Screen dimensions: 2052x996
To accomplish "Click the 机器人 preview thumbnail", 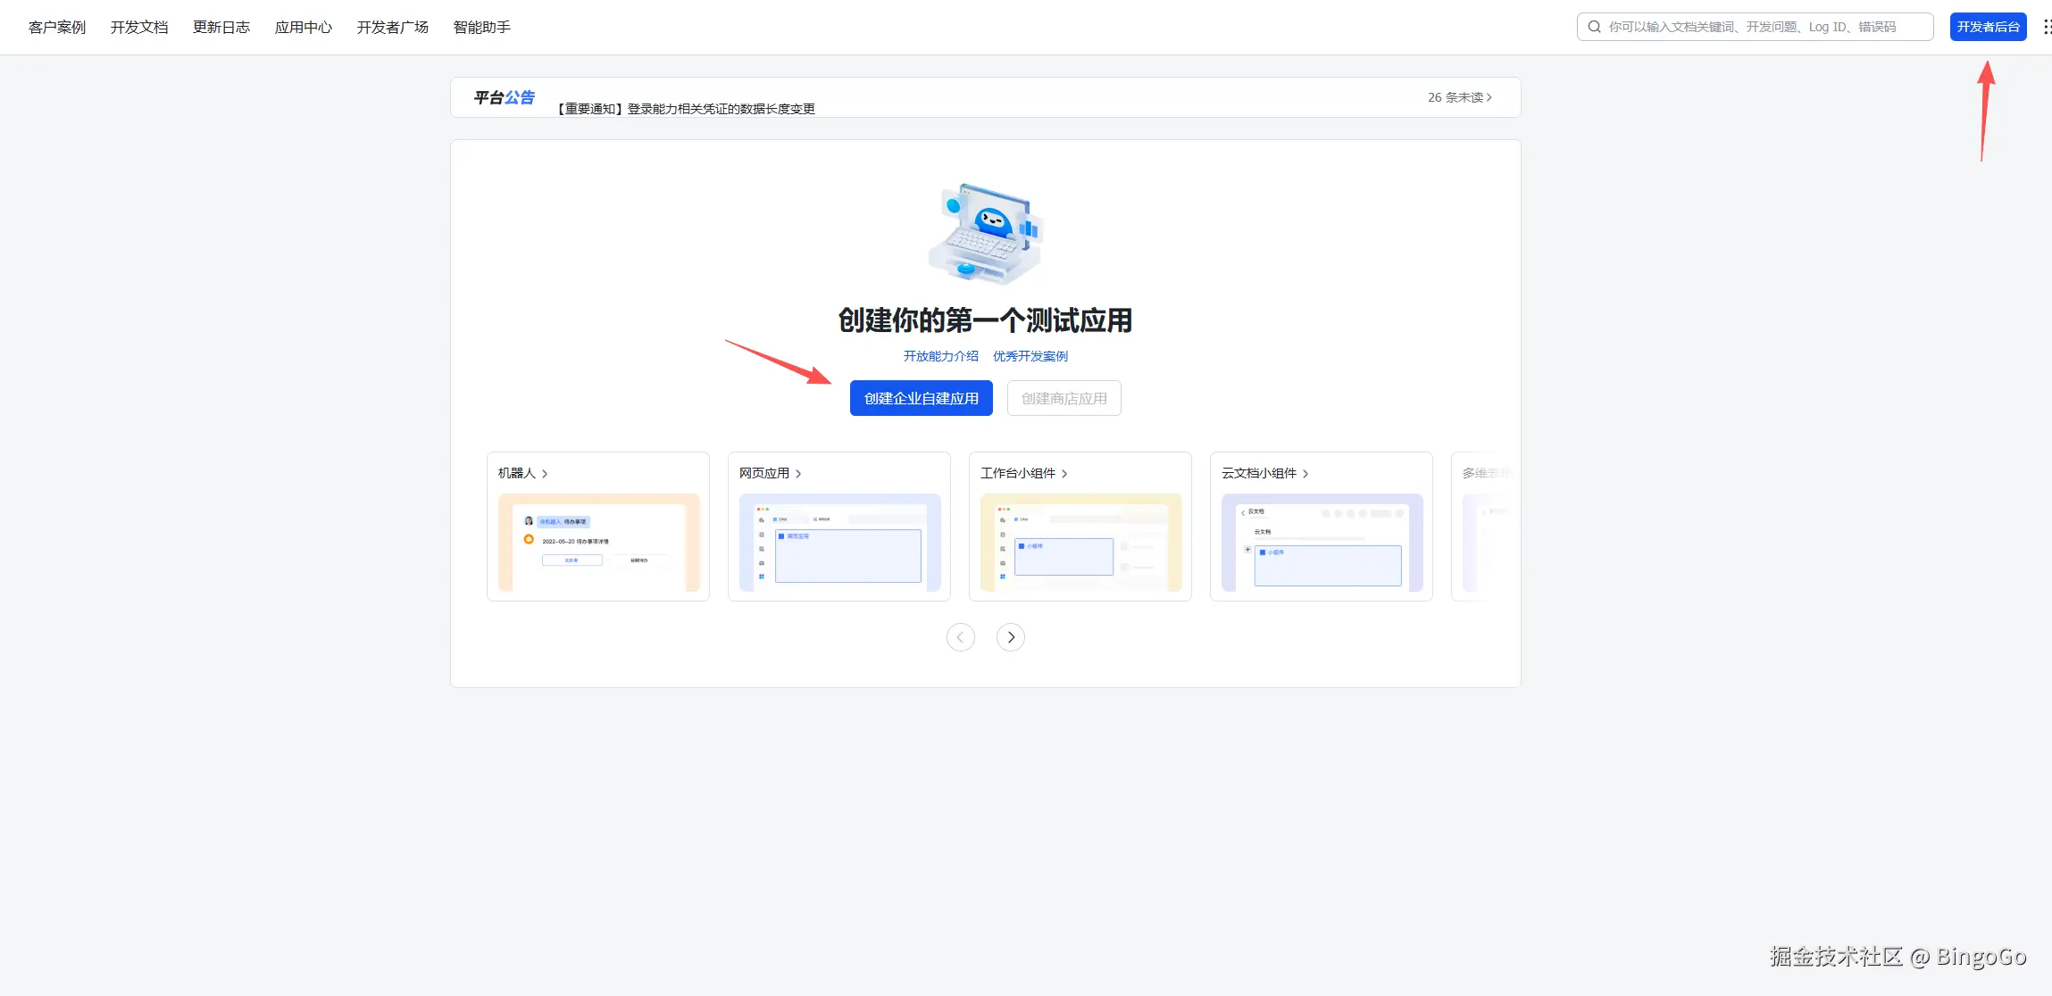I will point(597,542).
